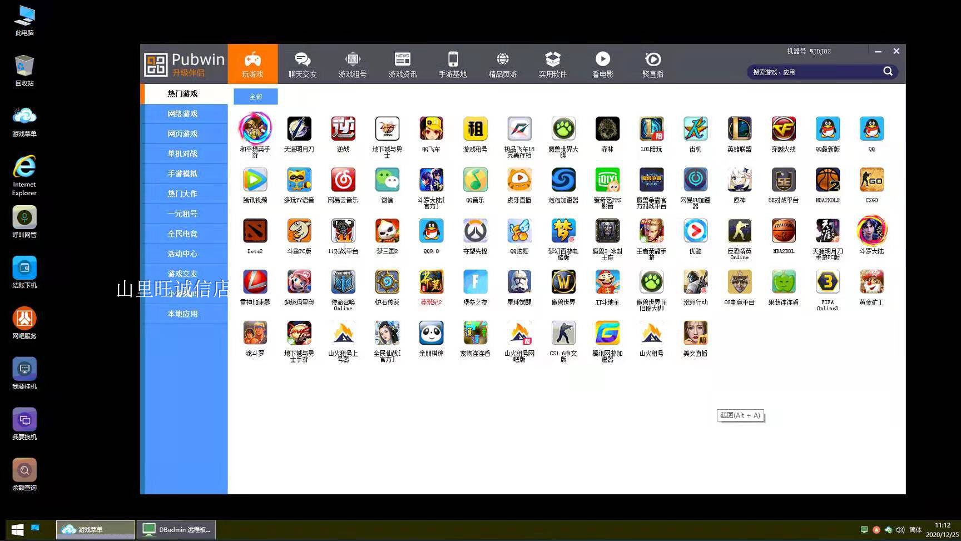Click the Pubwin 升级伴侣 logo
961x541 pixels.
pyautogui.click(x=184, y=64)
